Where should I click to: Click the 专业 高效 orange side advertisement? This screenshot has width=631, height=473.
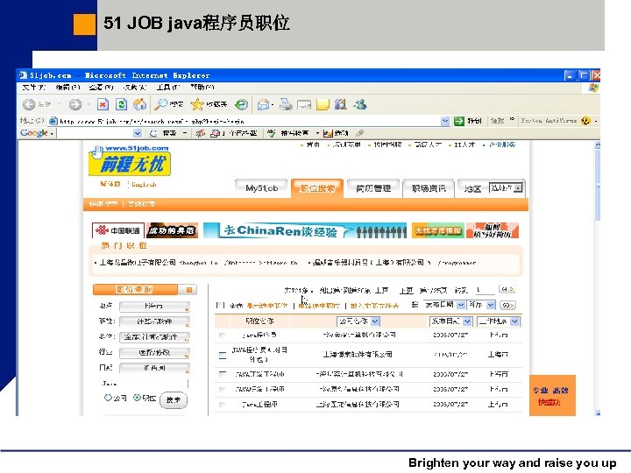(x=552, y=395)
